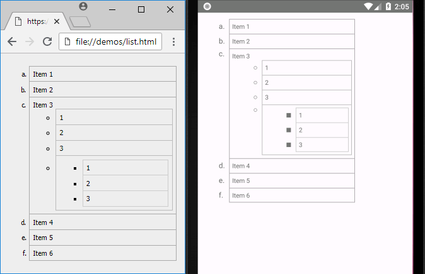The image size is (425, 274).
Task: Click 'Item 6' in the browser list
Action: pos(103,253)
